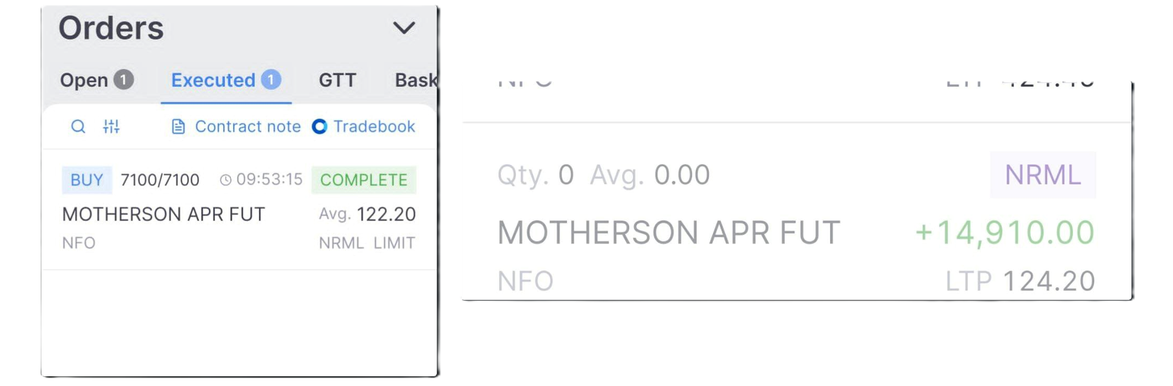Open the MOTHERSON APR FUT executed order
The height and width of the screenshot is (386, 1173).
click(239, 209)
